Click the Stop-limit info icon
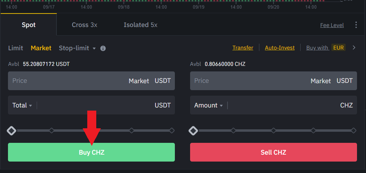Screen dimensions: 366x173 coord(103,48)
